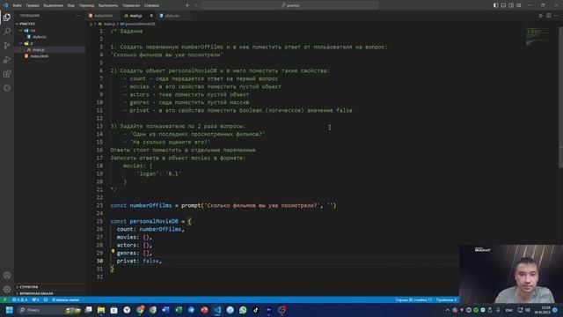Open Yandex Browser from the taskbar
This screenshot has width=563, height=317.
tap(127, 310)
